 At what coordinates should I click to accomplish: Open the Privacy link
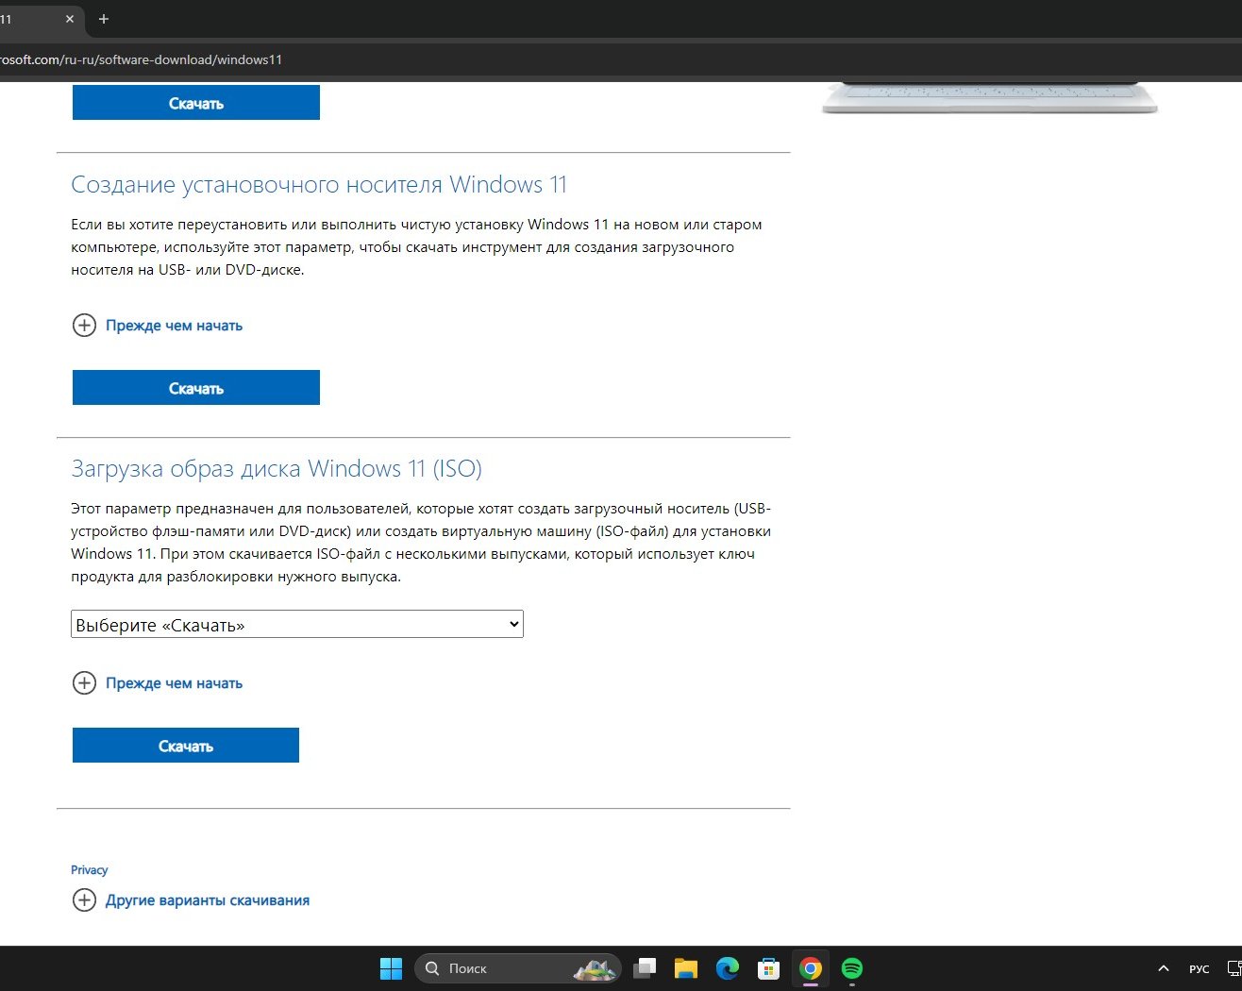pyautogui.click(x=90, y=870)
